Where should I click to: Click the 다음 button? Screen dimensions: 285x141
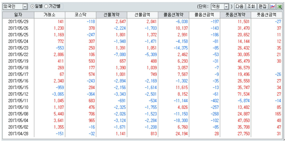tap(239, 7)
